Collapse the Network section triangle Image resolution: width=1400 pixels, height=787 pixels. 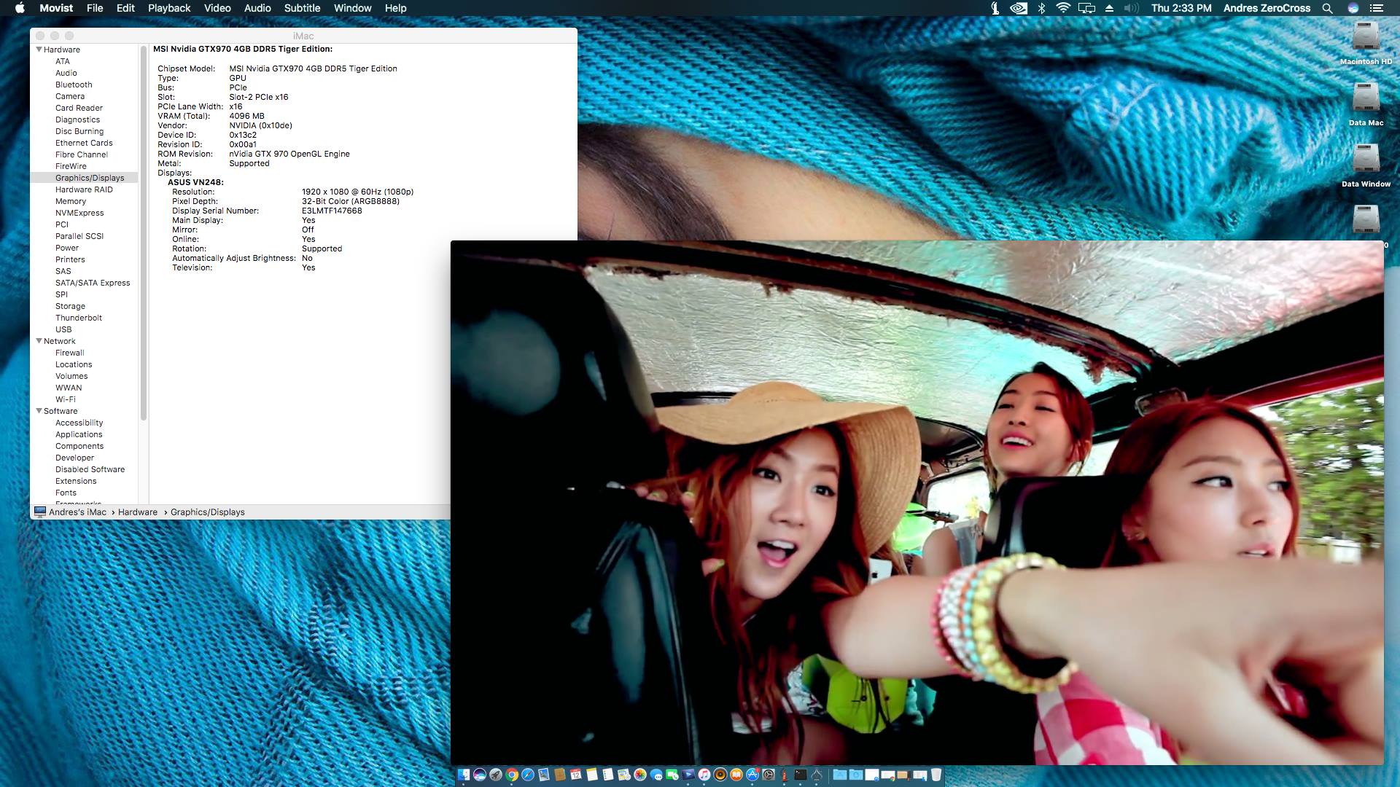pyautogui.click(x=39, y=341)
